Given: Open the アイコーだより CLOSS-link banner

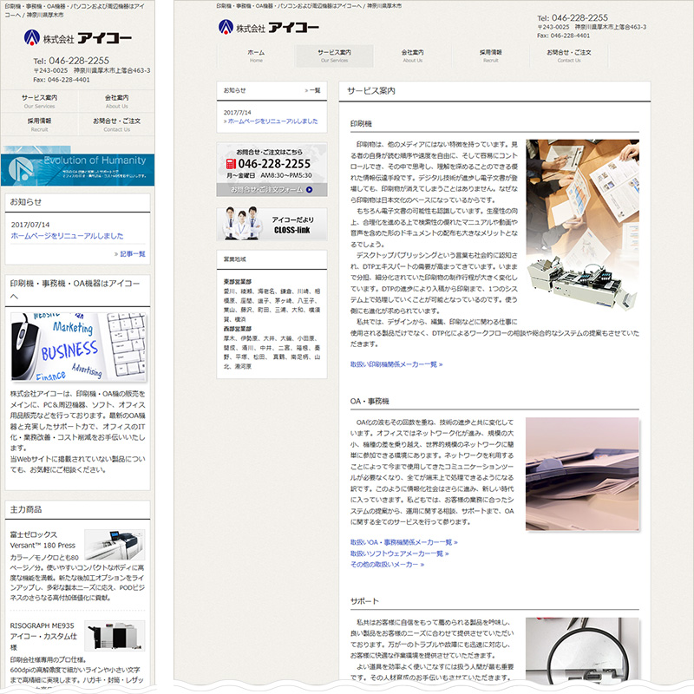Looking at the screenshot, I should tap(272, 224).
